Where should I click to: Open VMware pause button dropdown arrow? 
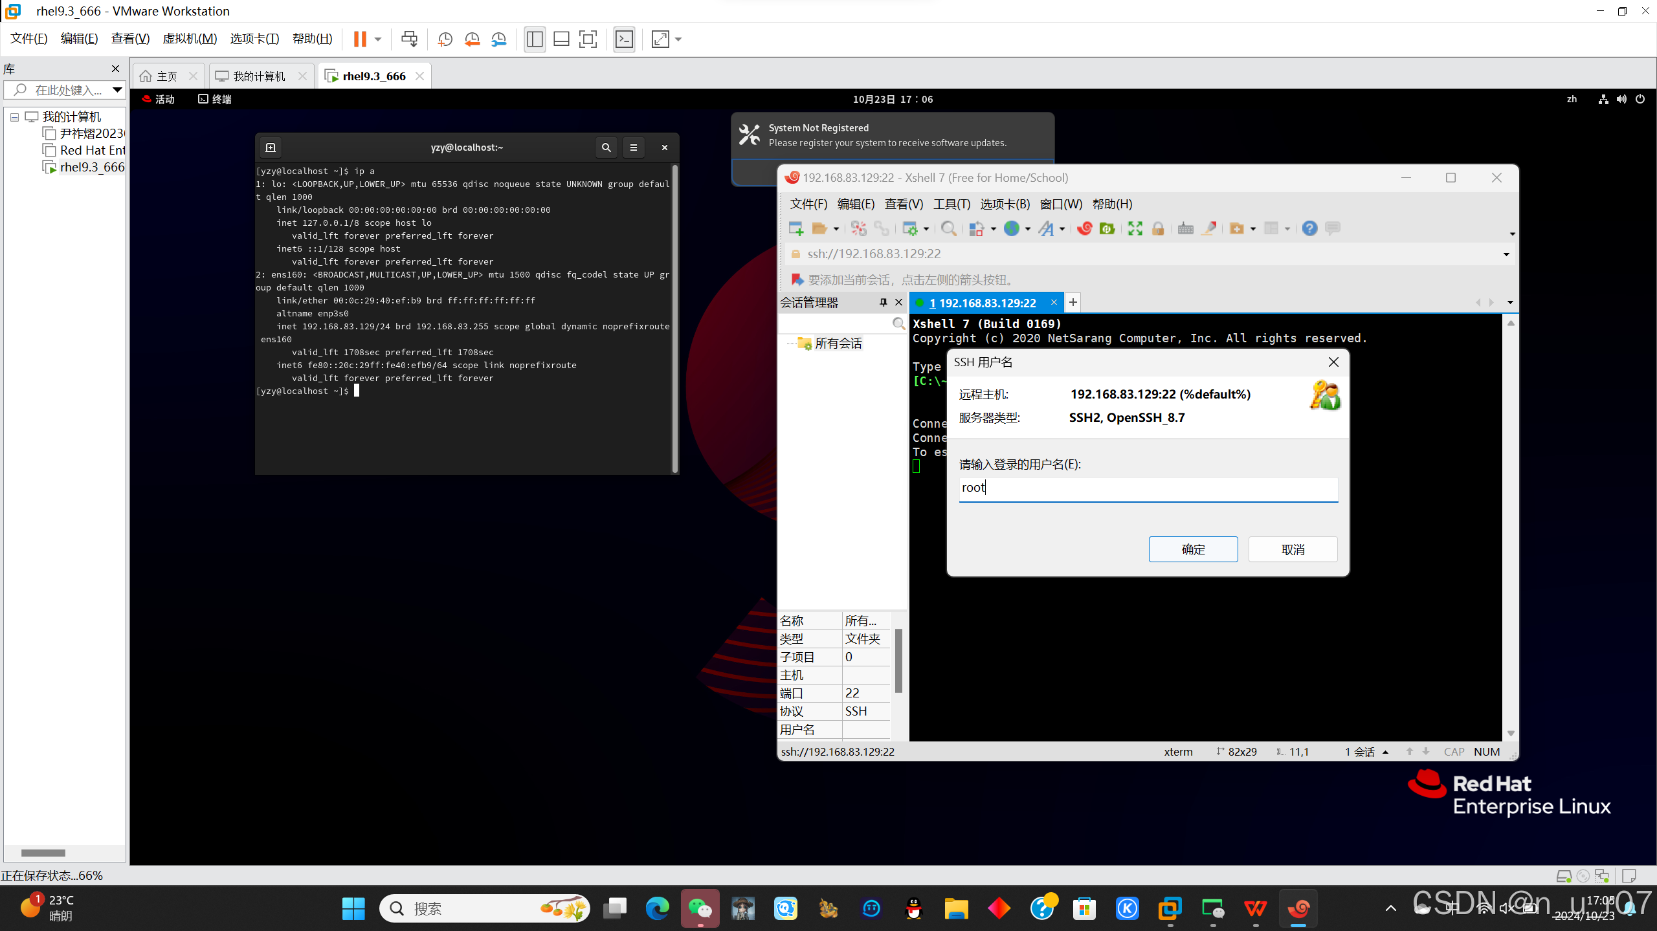(378, 39)
